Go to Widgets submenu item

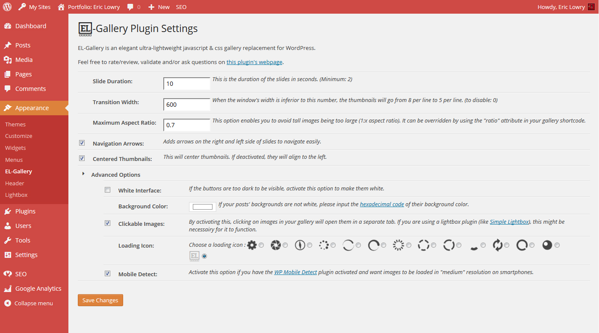15,148
